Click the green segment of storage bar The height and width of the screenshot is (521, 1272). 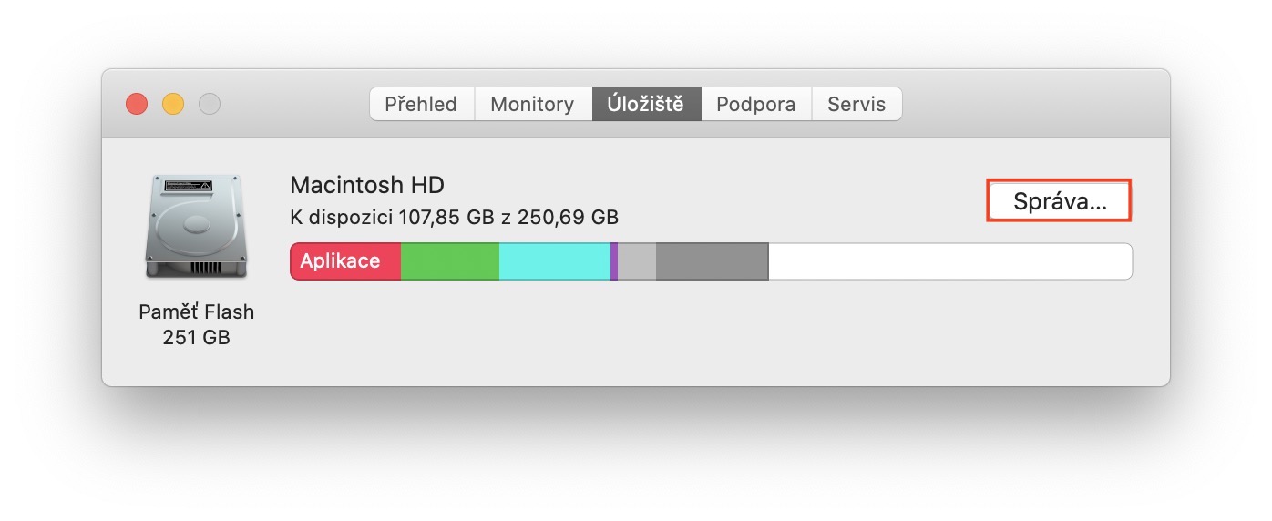click(450, 261)
